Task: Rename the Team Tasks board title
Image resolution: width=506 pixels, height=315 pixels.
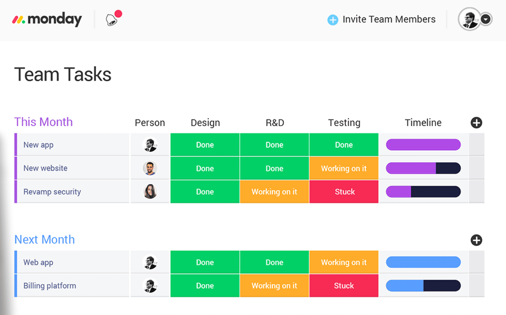Action: [x=63, y=74]
